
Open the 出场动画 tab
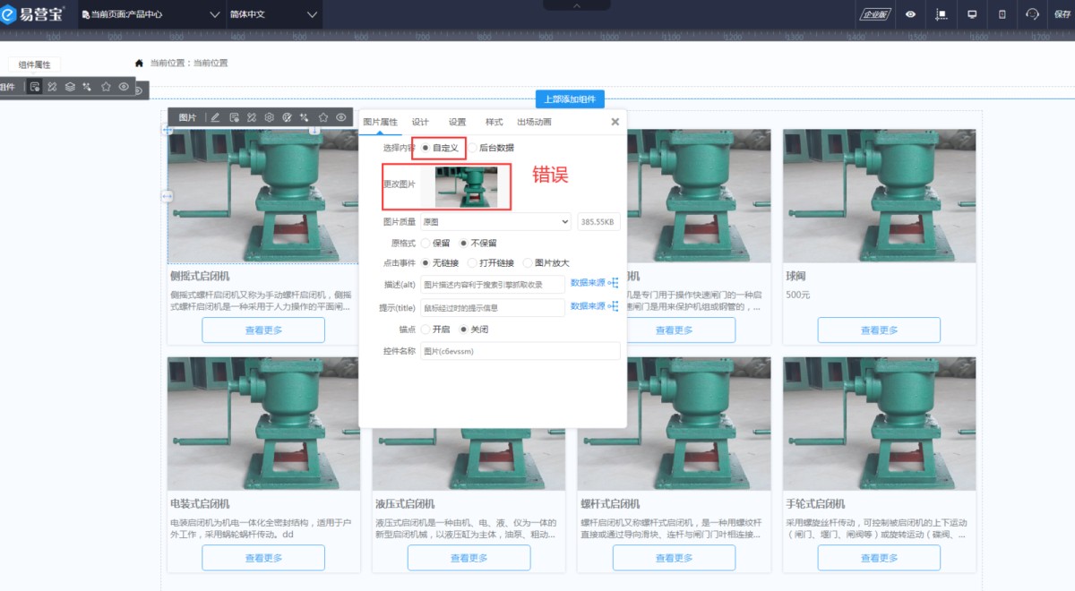pyautogui.click(x=534, y=122)
